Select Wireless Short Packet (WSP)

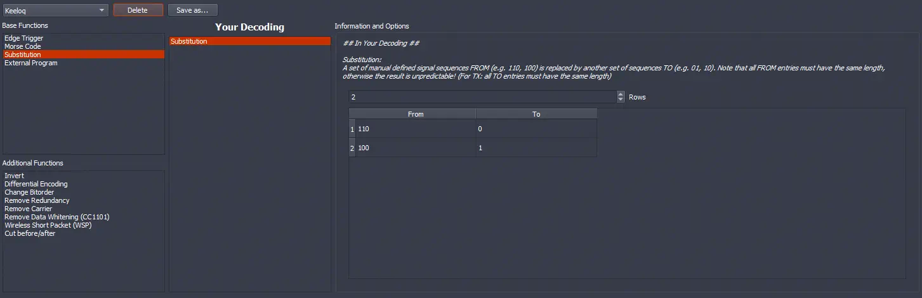point(48,225)
